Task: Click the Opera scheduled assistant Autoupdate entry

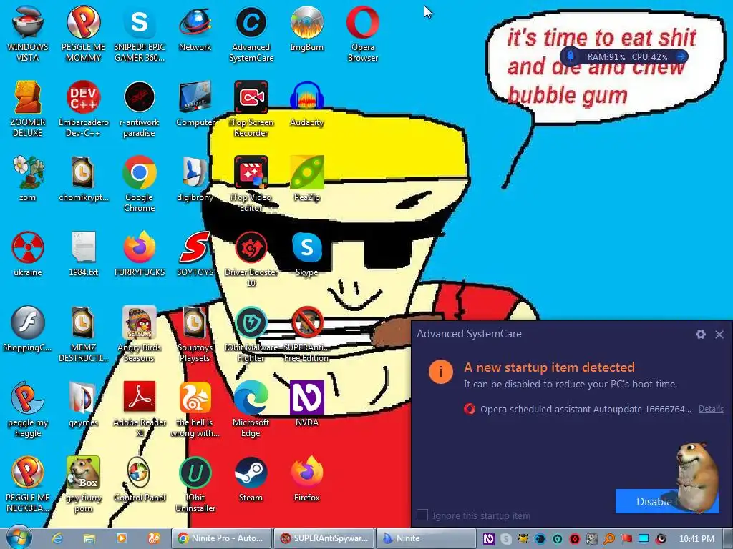Action: [578, 409]
